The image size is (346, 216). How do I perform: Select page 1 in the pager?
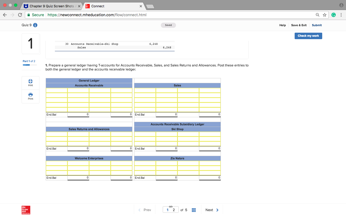point(168,210)
